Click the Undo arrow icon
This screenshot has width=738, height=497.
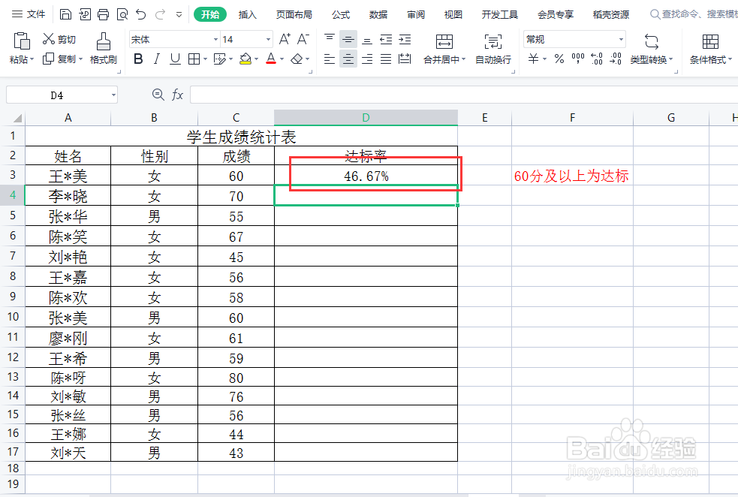point(140,14)
